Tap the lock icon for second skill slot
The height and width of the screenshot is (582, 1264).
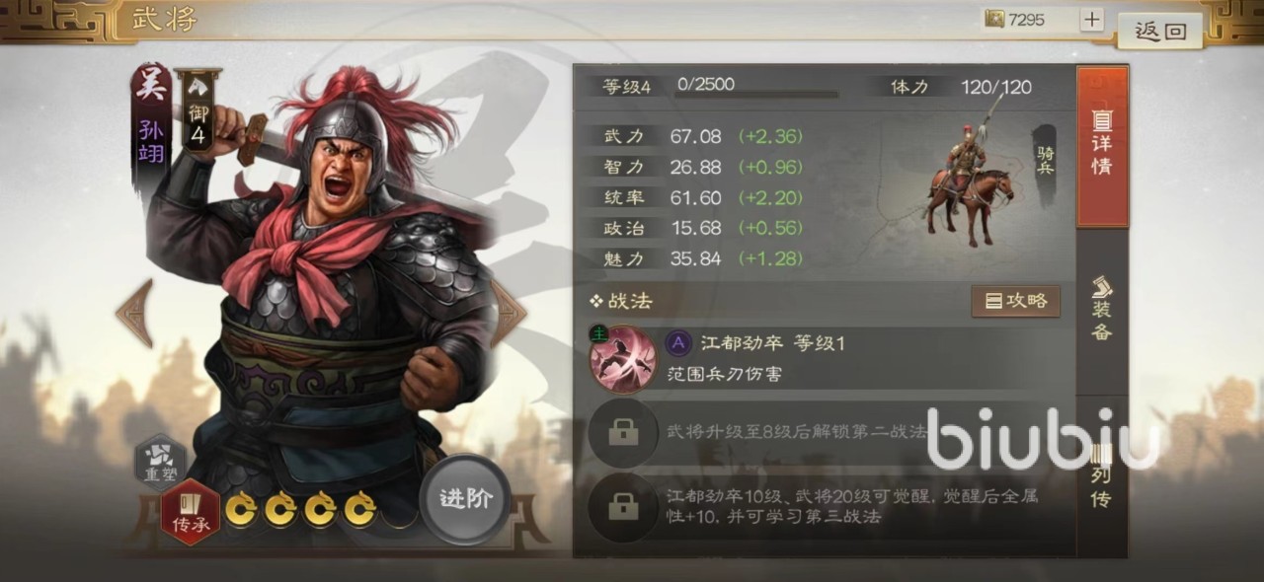(x=622, y=431)
